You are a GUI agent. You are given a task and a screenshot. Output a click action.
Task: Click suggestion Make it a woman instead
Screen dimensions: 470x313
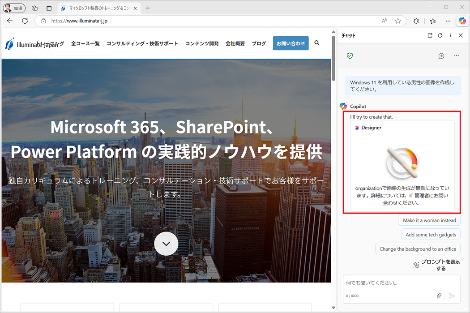pos(430,220)
